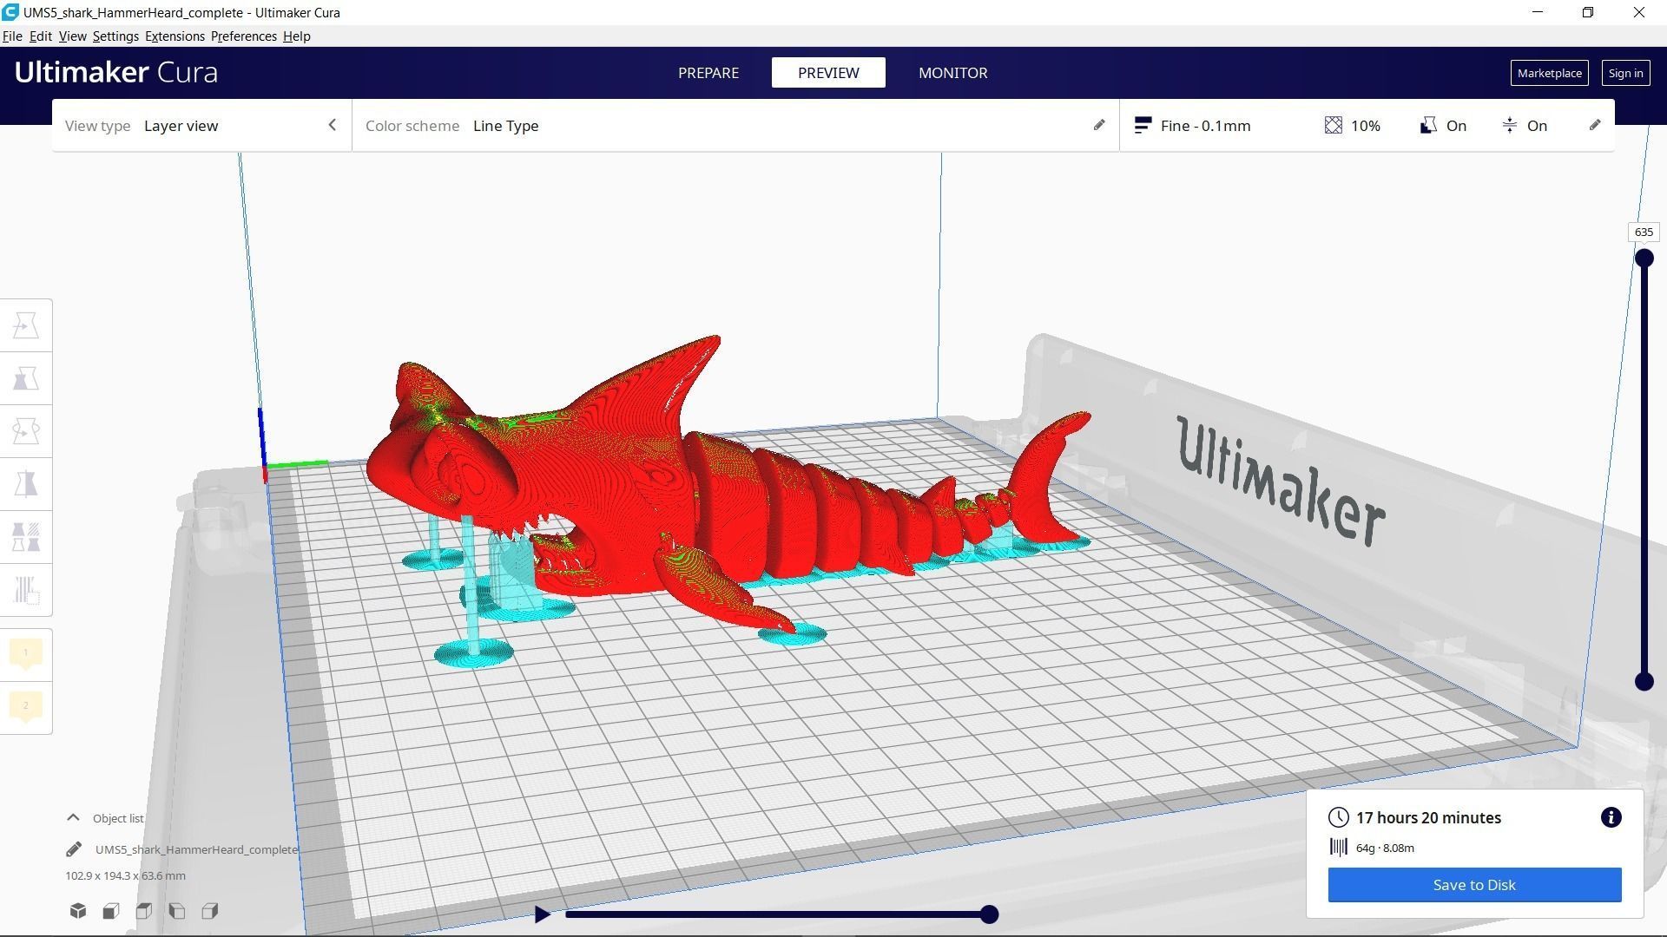Viewport: 1667px width, 937px height.
Task: Click the 10% infill setting
Action: (1353, 126)
